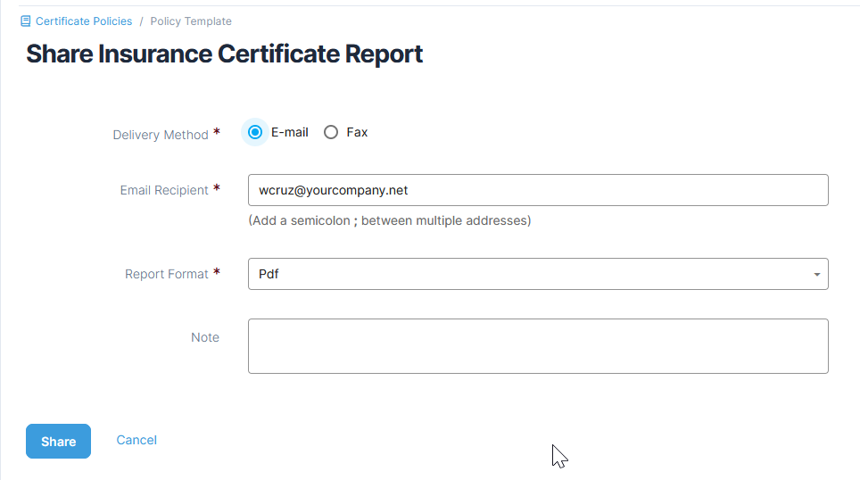Click the Delivery Method field label
This screenshot has width=860, height=480.
pos(161,136)
